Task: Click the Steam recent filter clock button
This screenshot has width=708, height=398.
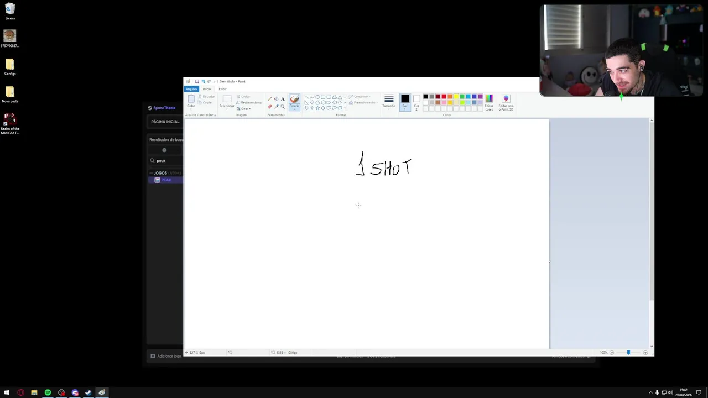Action: (164, 150)
